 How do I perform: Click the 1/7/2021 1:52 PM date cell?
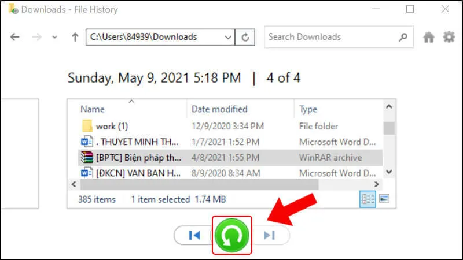point(225,142)
